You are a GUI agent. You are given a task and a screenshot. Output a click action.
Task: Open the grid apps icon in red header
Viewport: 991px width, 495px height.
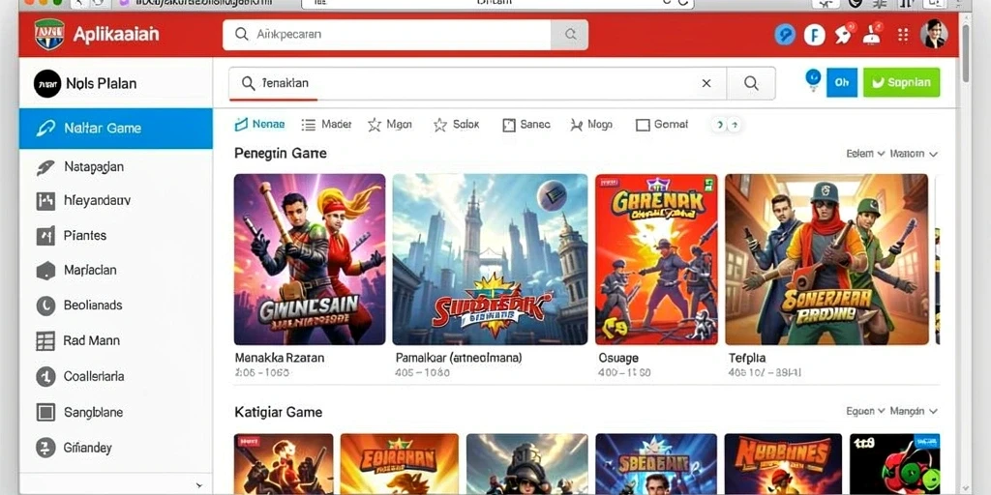coord(903,35)
